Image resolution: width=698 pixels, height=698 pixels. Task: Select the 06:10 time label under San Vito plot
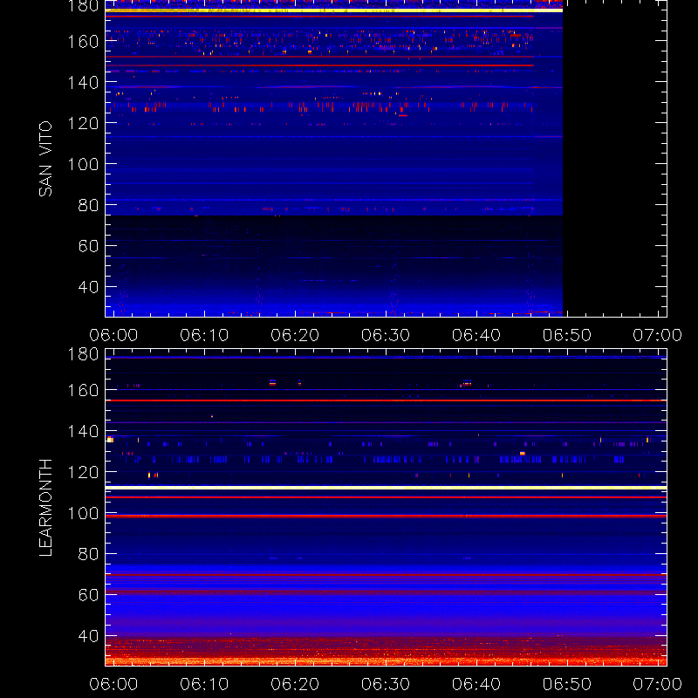tap(204, 335)
